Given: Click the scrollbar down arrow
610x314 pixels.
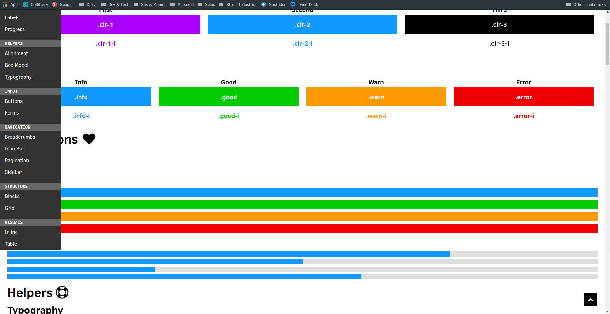Looking at the screenshot, I should 607,311.
